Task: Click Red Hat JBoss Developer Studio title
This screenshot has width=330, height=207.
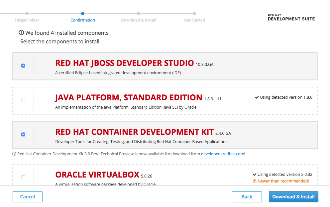Action: tap(125, 63)
